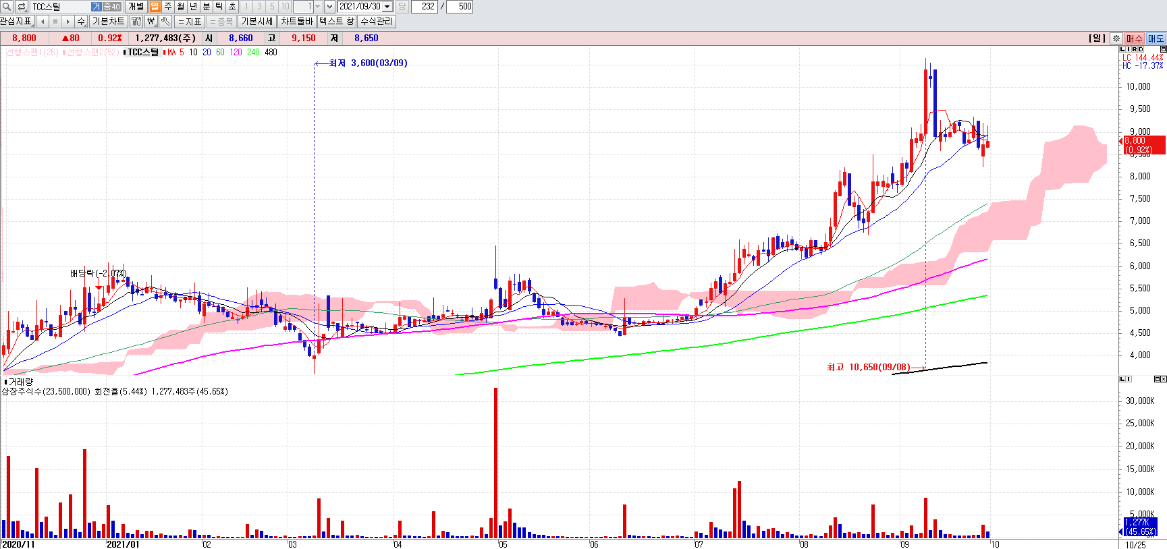Open the 기본차트 menu
This screenshot has height=549, width=1167.
pos(108,21)
